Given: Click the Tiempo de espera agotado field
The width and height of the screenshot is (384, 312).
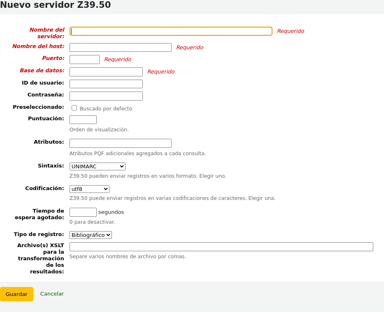Looking at the screenshot, I should [x=83, y=212].
